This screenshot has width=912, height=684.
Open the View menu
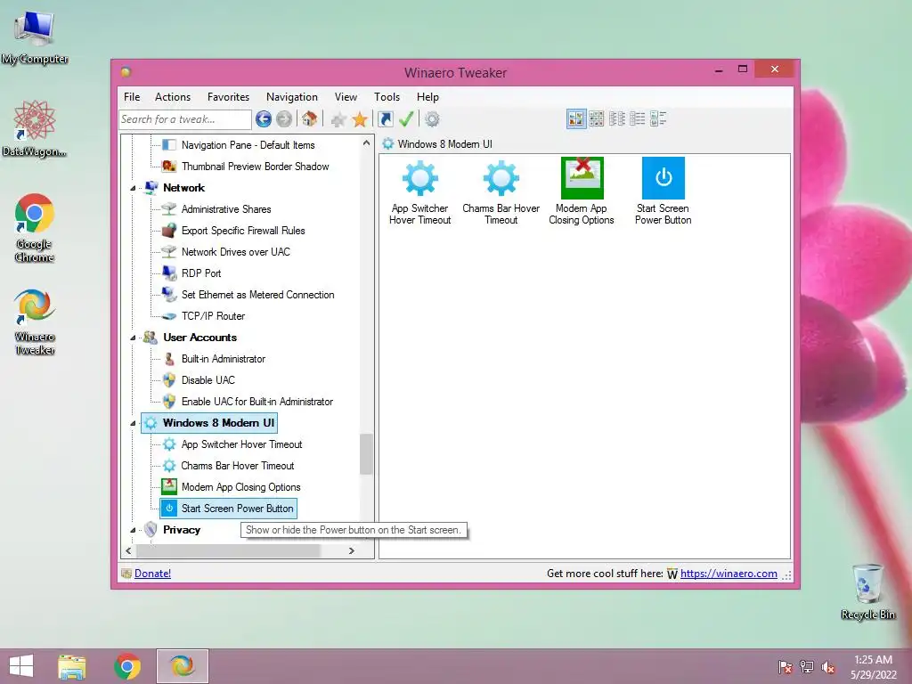click(346, 97)
